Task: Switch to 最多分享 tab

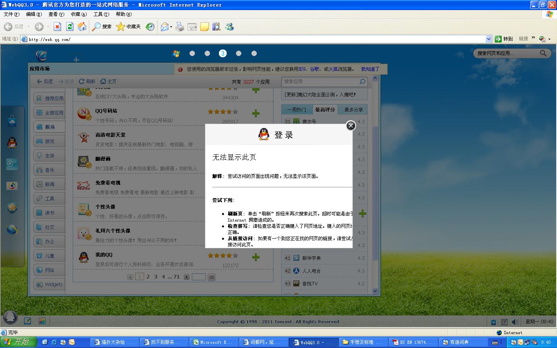Action: [354, 110]
